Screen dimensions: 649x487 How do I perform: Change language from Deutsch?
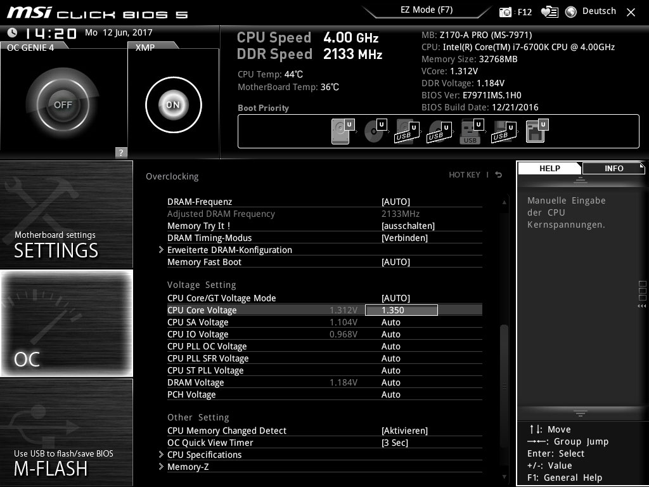599,11
